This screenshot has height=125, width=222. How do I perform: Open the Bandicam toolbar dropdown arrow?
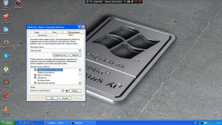tap(125, 2)
